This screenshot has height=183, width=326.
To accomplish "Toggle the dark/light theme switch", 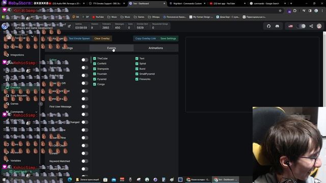I will click(301, 26).
